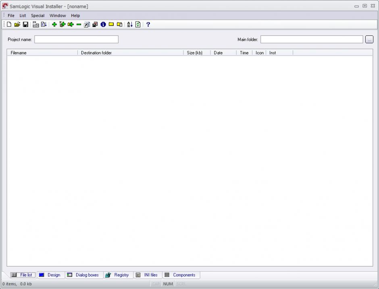
Task: Click the yellow folder with document icon
Action: click(x=119, y=25)
